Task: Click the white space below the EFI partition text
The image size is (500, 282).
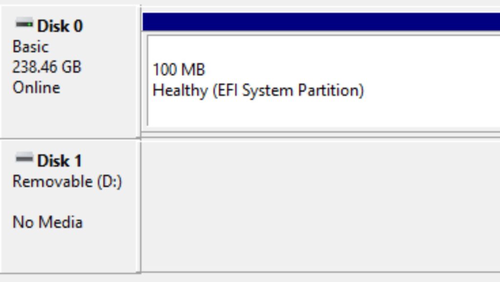Action: coord(320,112)
